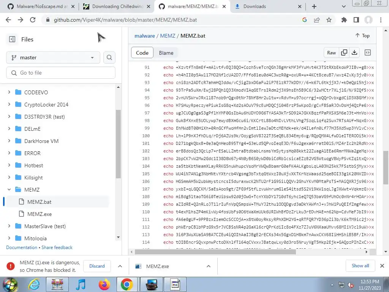Close the downloads bar
The width and height of the screenshot is (389, 292).
[382, 266]
